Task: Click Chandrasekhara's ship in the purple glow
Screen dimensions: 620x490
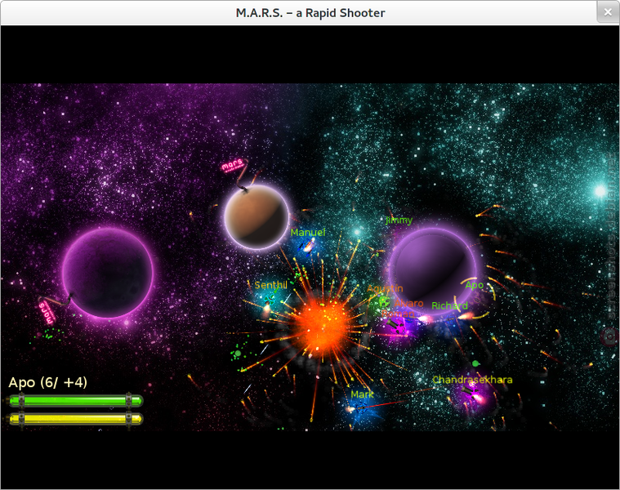Action: click(x=473, y=394)
